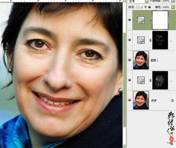Click the curves adjustment icon on the second layer
176x148 pixels.
tap(141, 40)
